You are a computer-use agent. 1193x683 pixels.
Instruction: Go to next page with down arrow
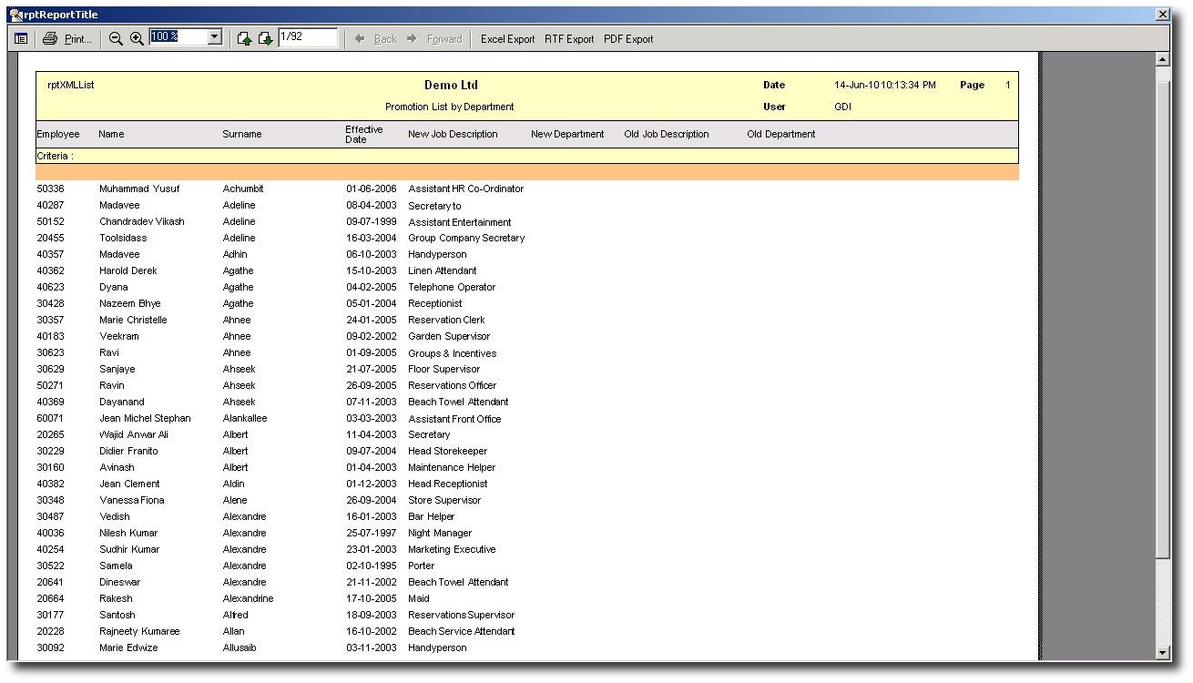[x=265, y=39]
